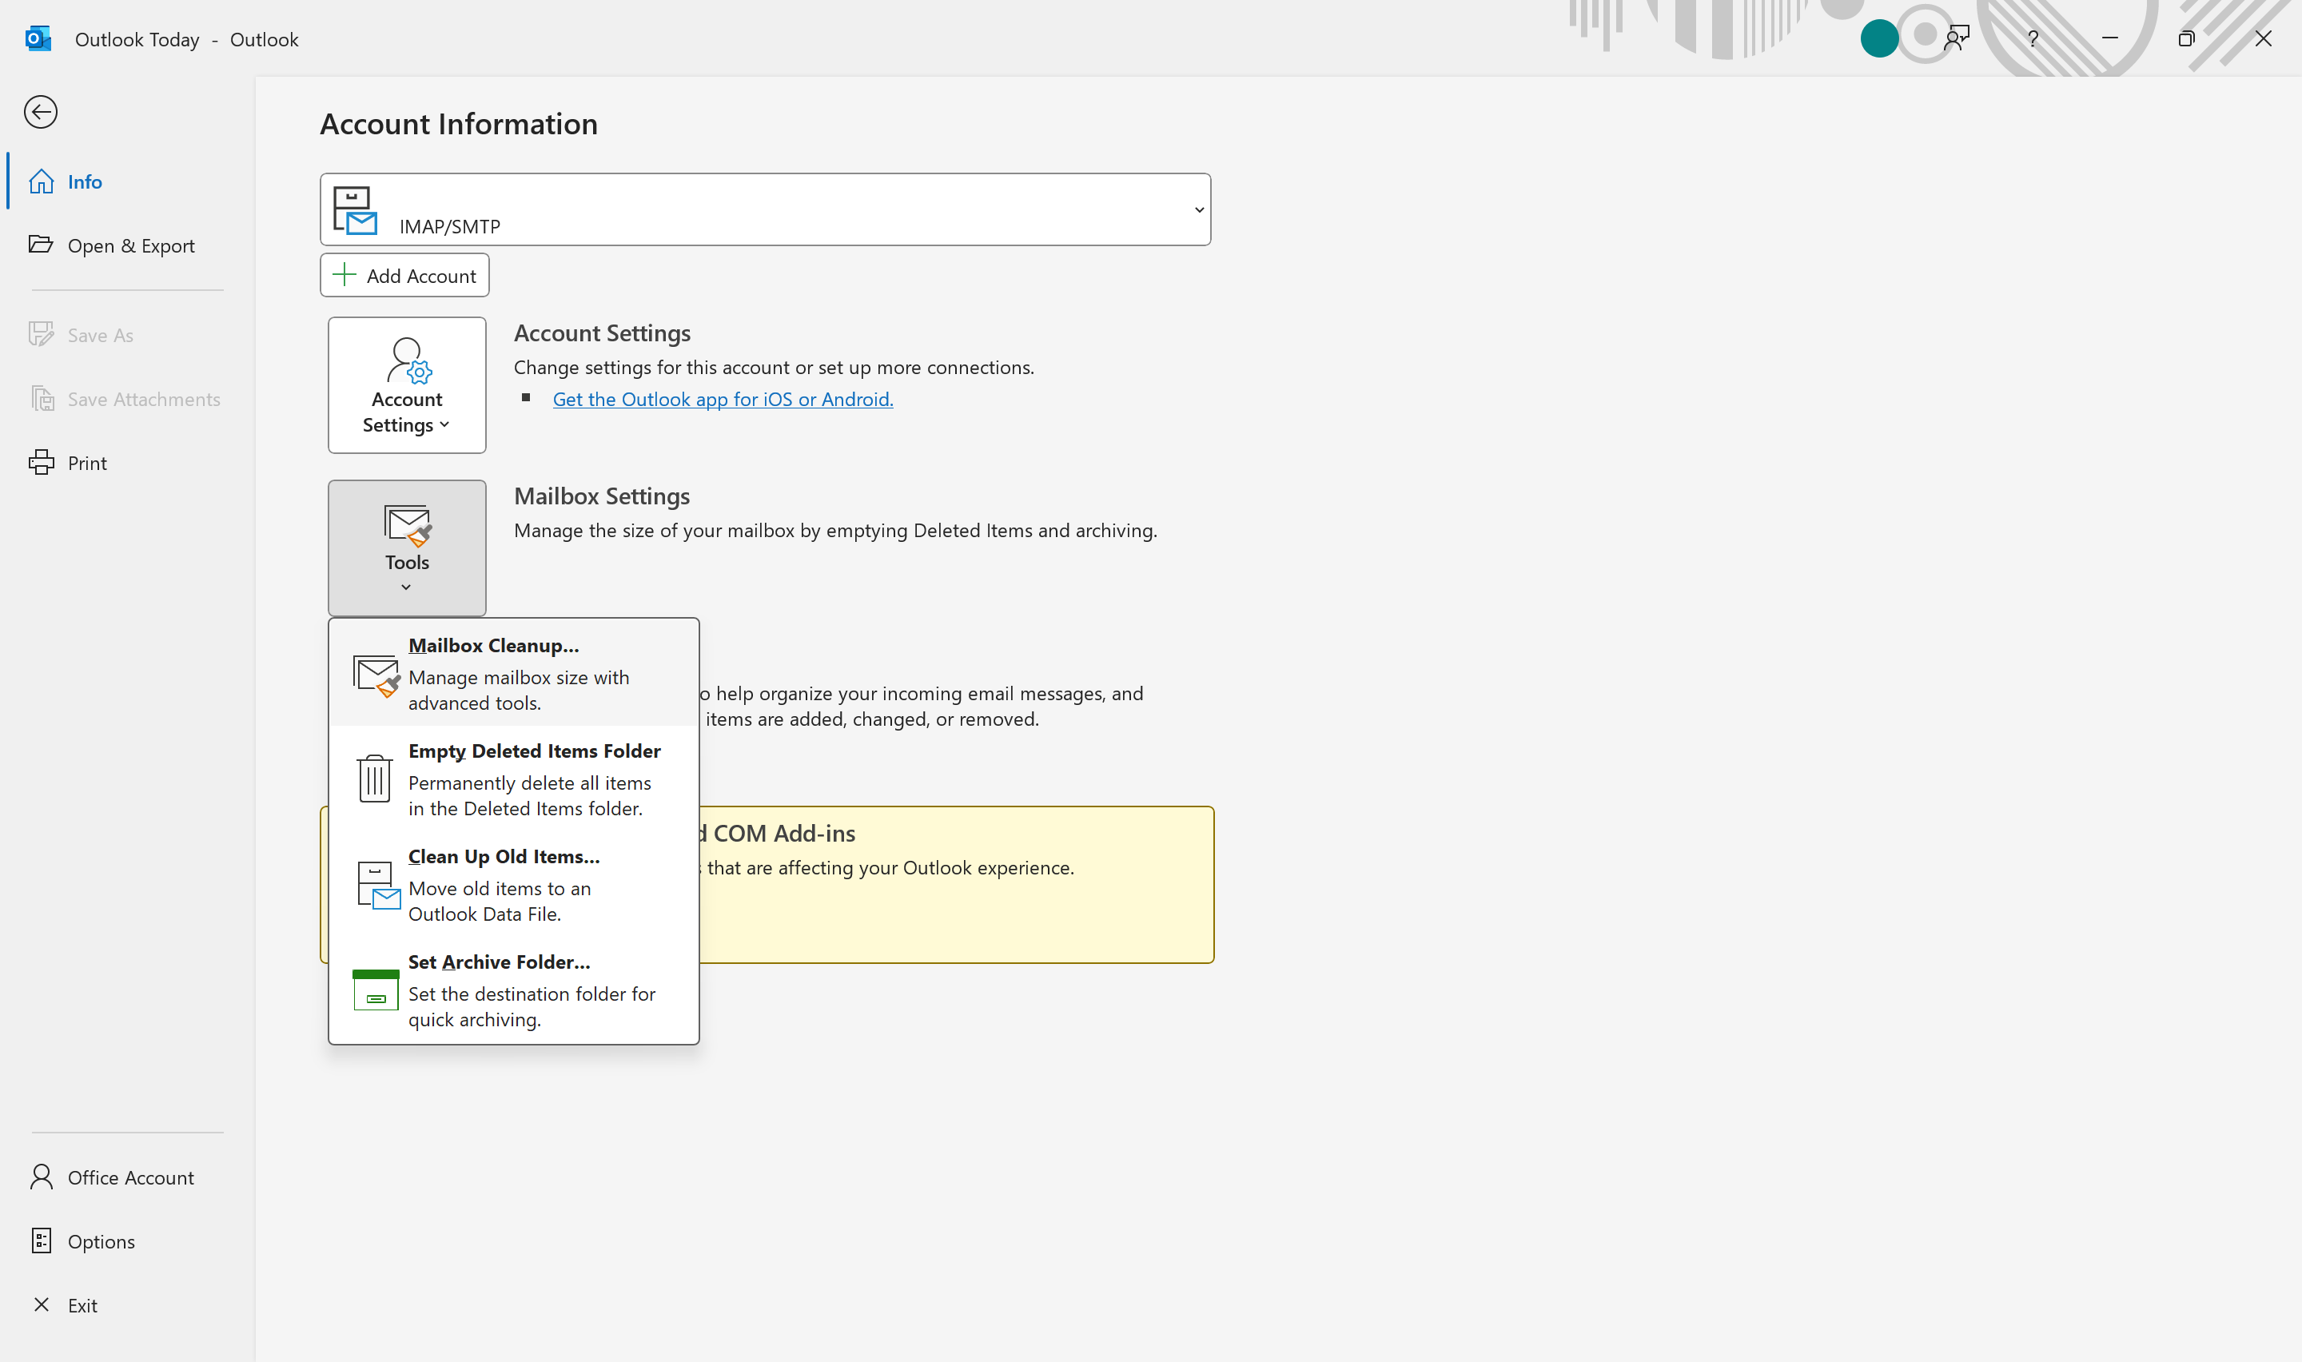Click the Clean Up Old Items icon
The image size is (2302, 1362).
pos(378,886)
